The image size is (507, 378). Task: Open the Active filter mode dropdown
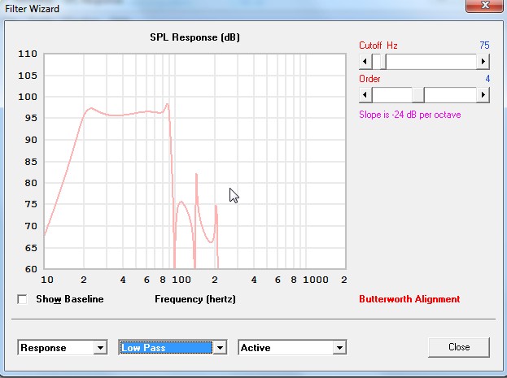click(292, 348)
